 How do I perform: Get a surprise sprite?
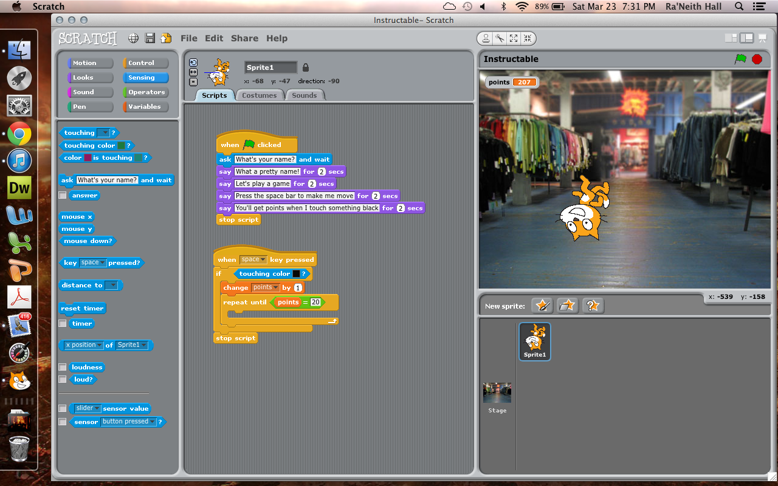coord(593,305)
